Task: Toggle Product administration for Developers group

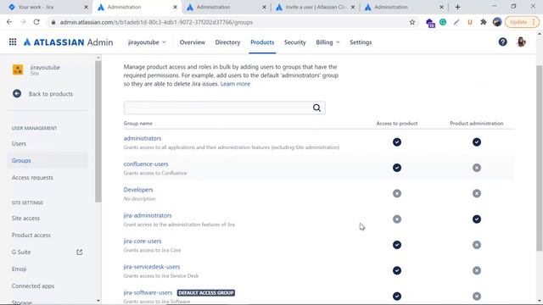Action: (x=477, y=193)
